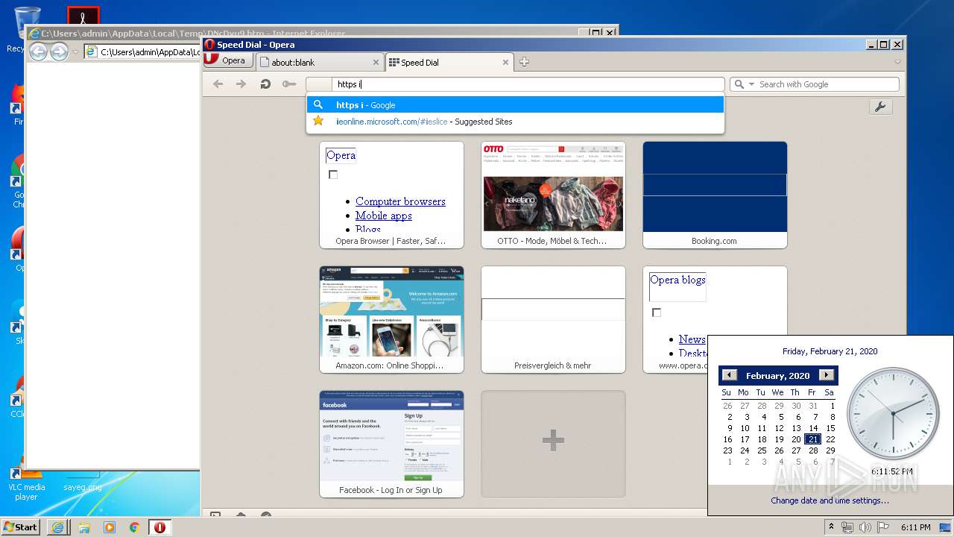Screen dimensions: 954x537
Task: Open the Facebook speed dial thumbnail
Action: pos(391,444)
